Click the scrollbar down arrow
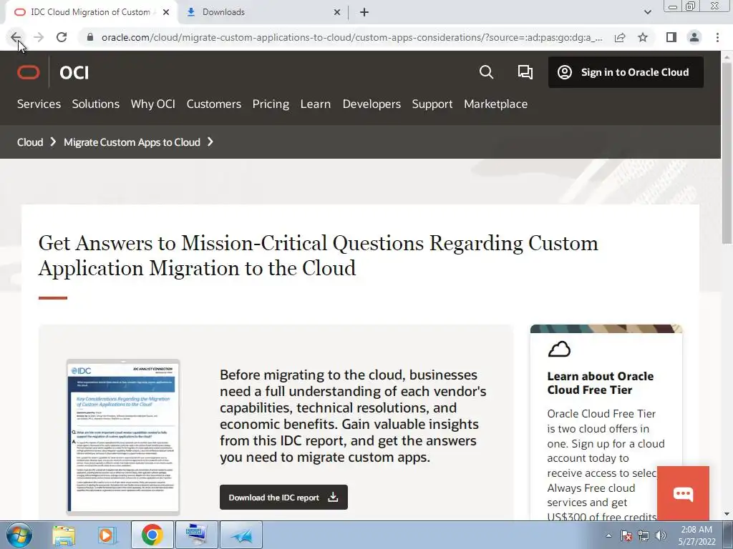 (727, 515)
